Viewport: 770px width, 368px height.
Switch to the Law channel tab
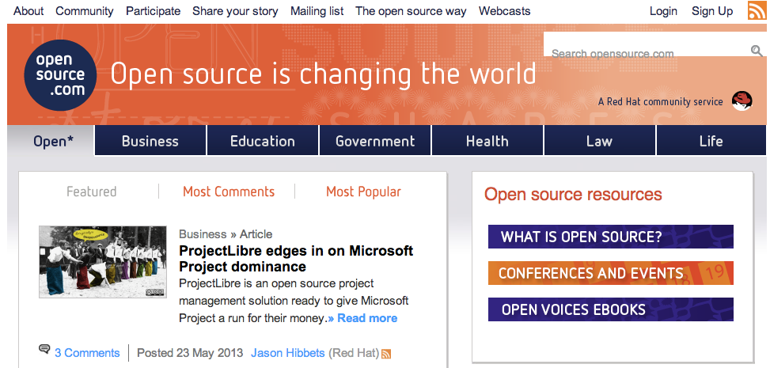tap(600, 141)
